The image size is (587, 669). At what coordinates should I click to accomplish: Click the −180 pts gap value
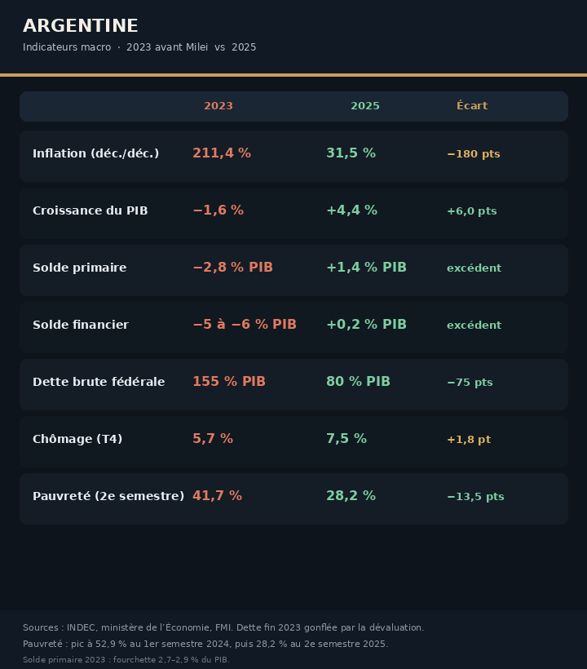pos(473,154)
